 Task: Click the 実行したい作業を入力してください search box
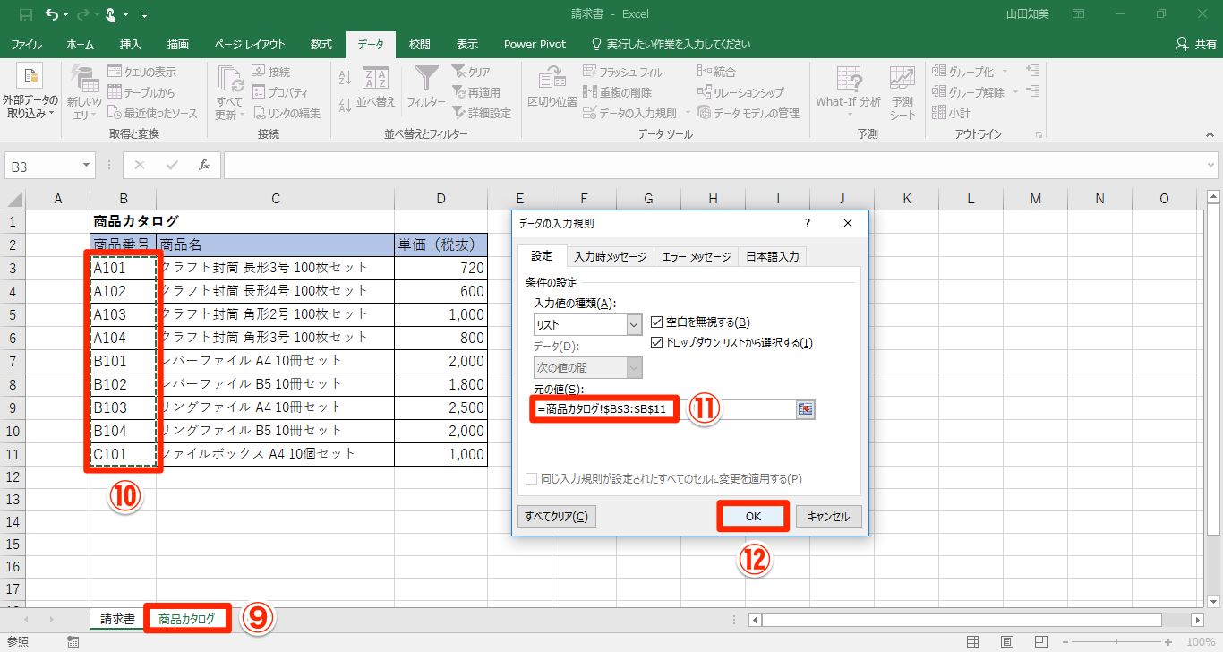point(671,44)
